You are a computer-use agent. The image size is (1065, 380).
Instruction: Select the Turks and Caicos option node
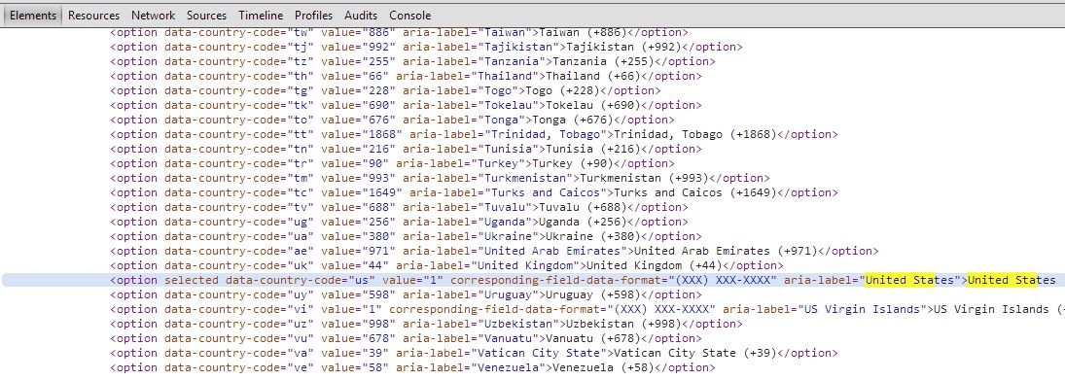coord(474,192)
